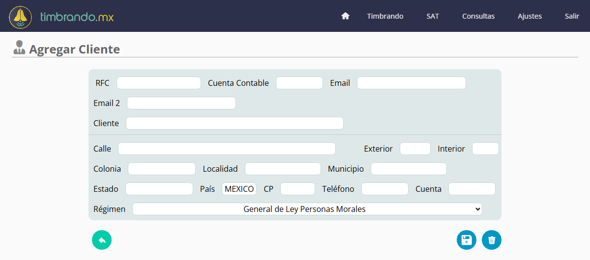The image size is (590, 260).
Task: Open the Ajustes menu
Action: pyautogui.click(x=530, y=16)
